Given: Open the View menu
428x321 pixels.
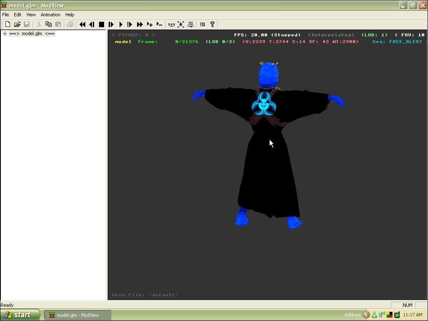Looking at the screenshot, I should click(31, 15).
